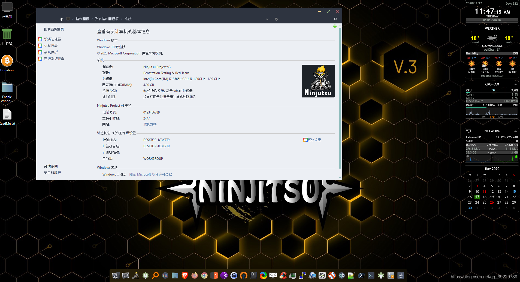Click the clock time in the date widget
Viewport: 520px width, 282px height.
[x=492, y=11]
